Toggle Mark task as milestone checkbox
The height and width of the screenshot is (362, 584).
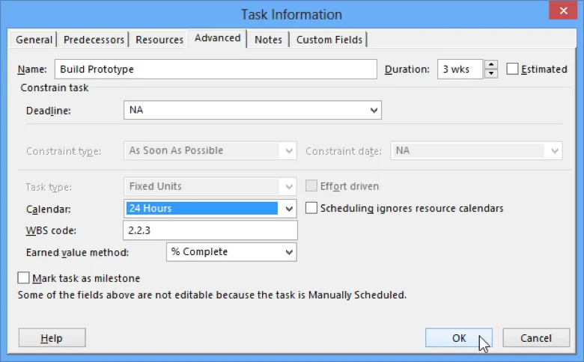24,278
